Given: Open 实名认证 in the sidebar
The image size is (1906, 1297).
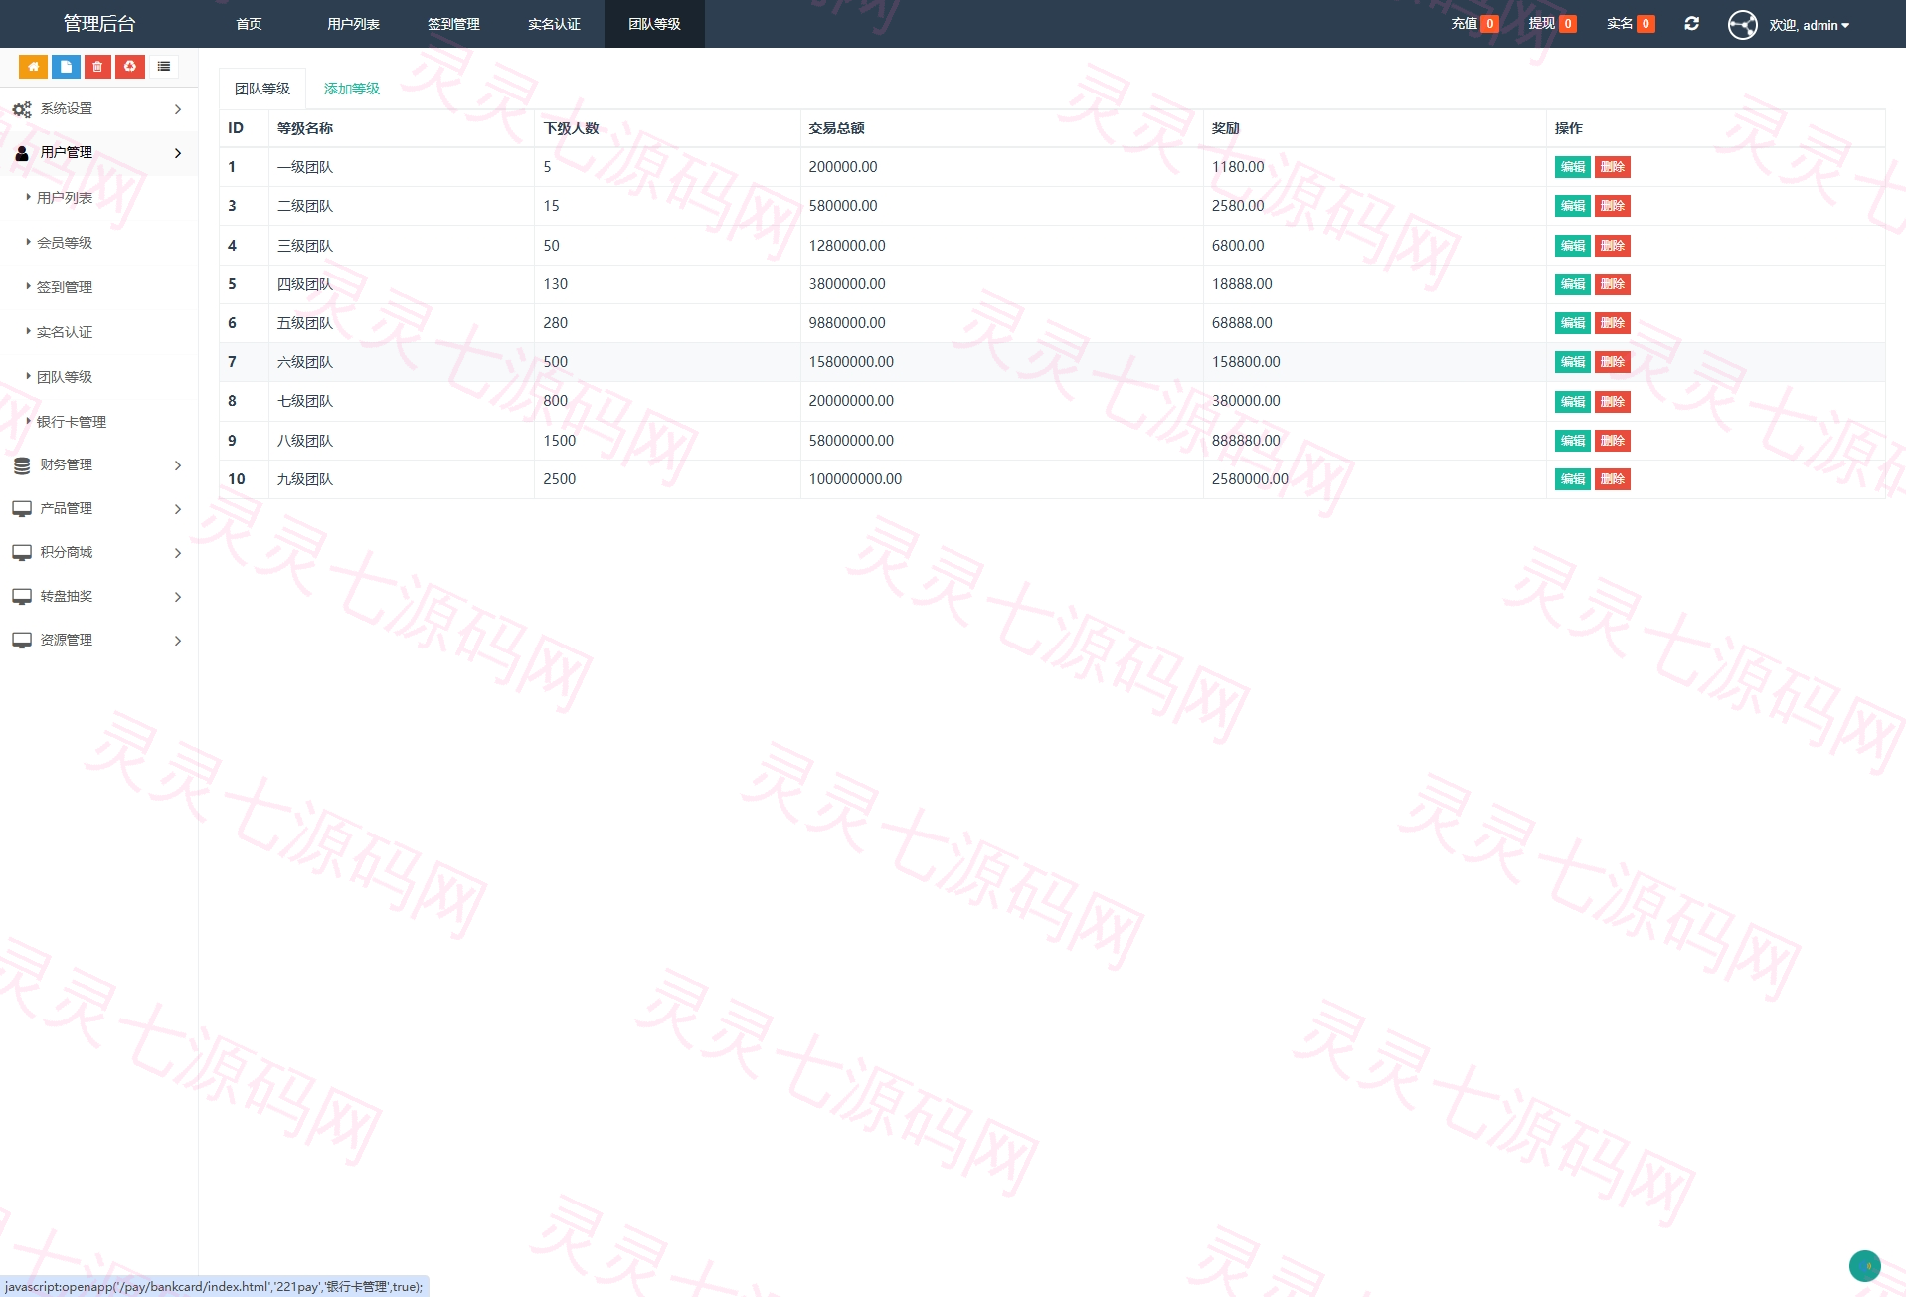Looking at the screenshot, I should click(x=65, y=332).
